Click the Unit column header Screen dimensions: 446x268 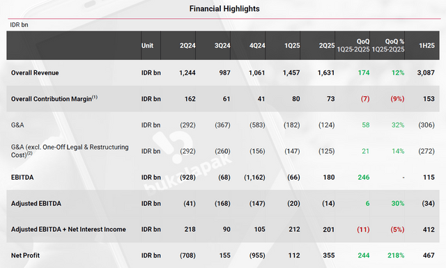(x=147, y=45)
